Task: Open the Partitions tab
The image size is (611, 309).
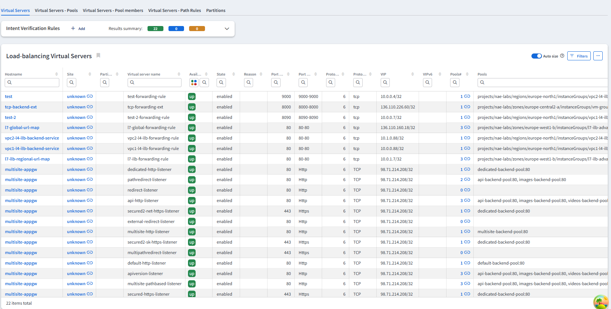Action: coord(215,10)
